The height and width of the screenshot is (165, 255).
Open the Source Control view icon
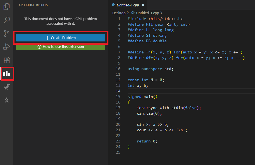pyautogui.click(x=7, y=33)
